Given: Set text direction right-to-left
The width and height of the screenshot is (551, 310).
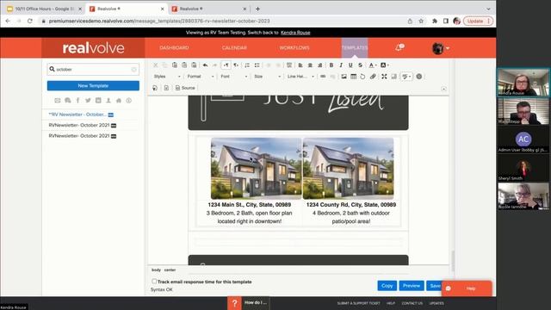Looking at the screenshot, I should click(236, 65).
